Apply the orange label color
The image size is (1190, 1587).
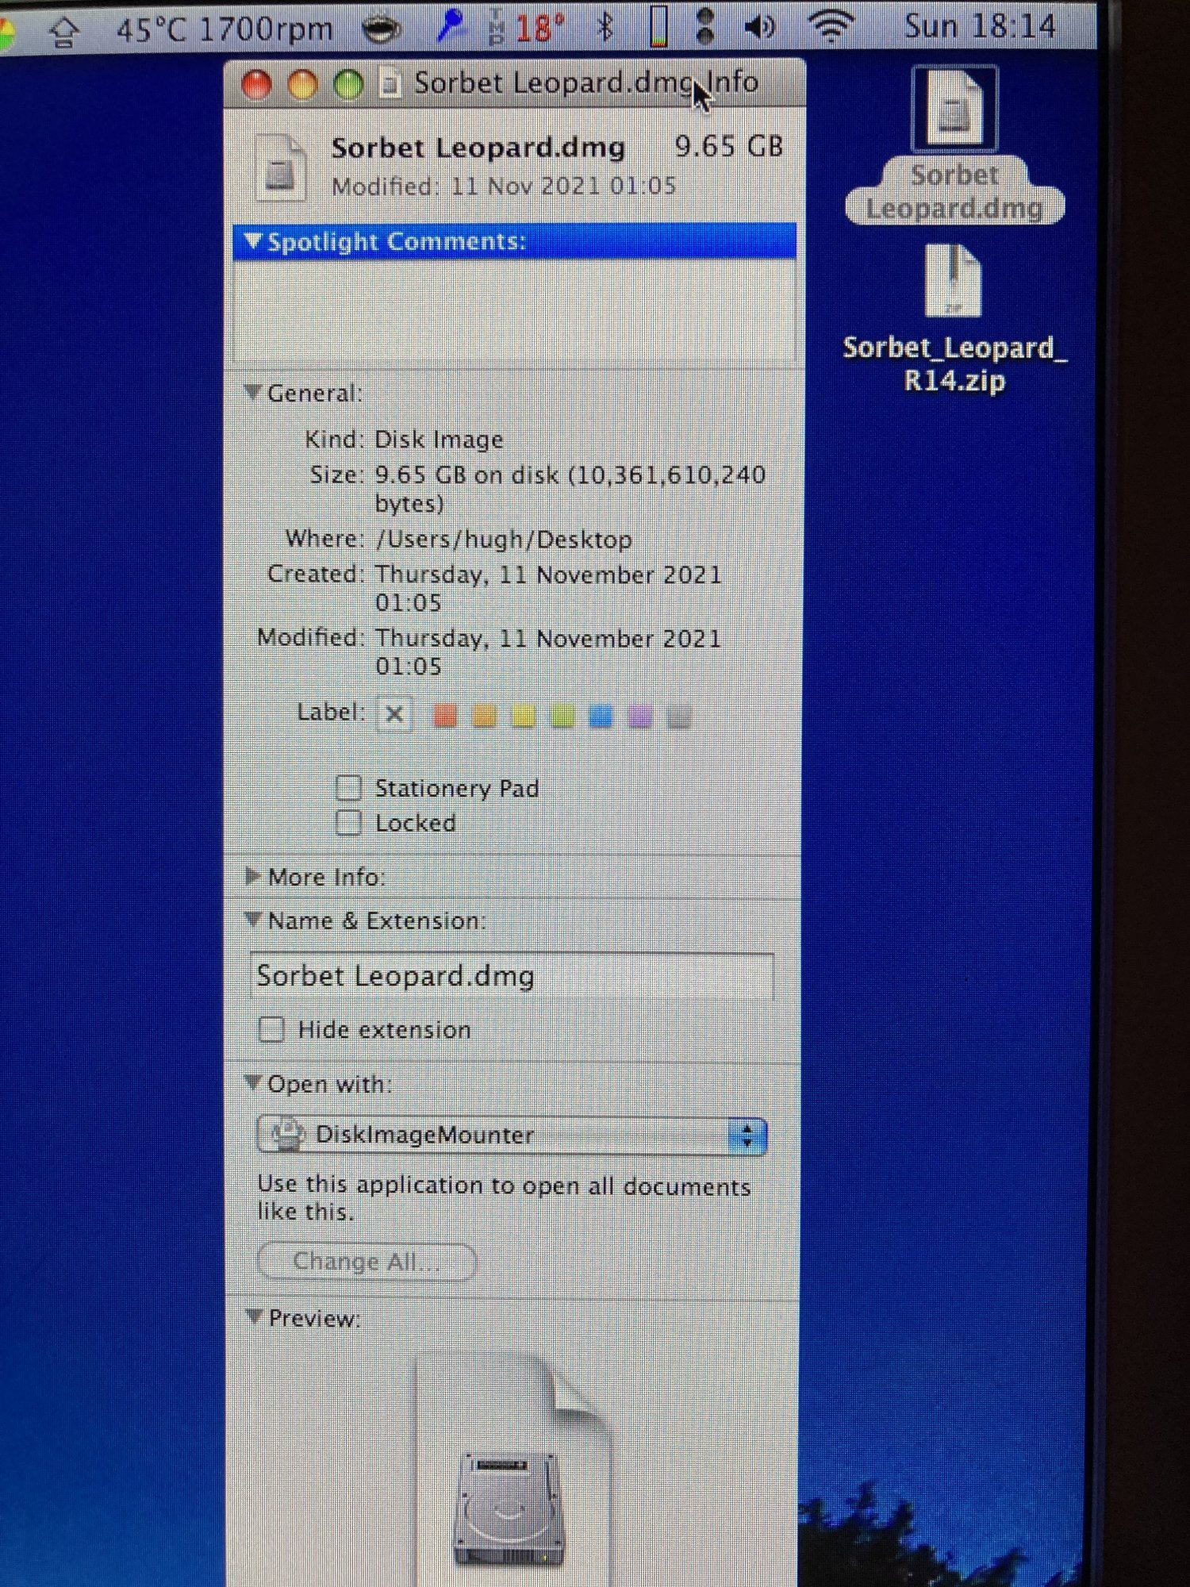(x=484, y=717)
